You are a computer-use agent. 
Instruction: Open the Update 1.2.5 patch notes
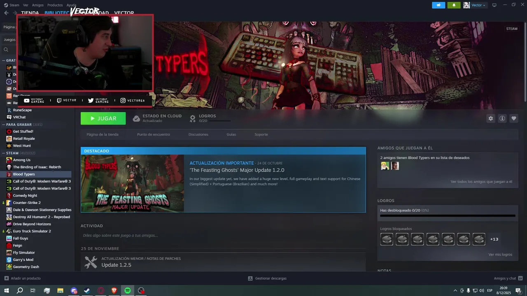pyautogui.click(x=117, y=265)
